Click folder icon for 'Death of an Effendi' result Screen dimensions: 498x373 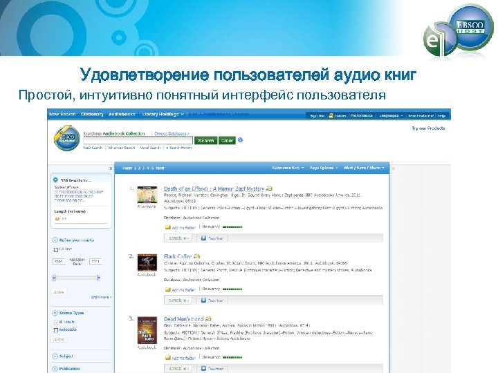tap(167, 227)
